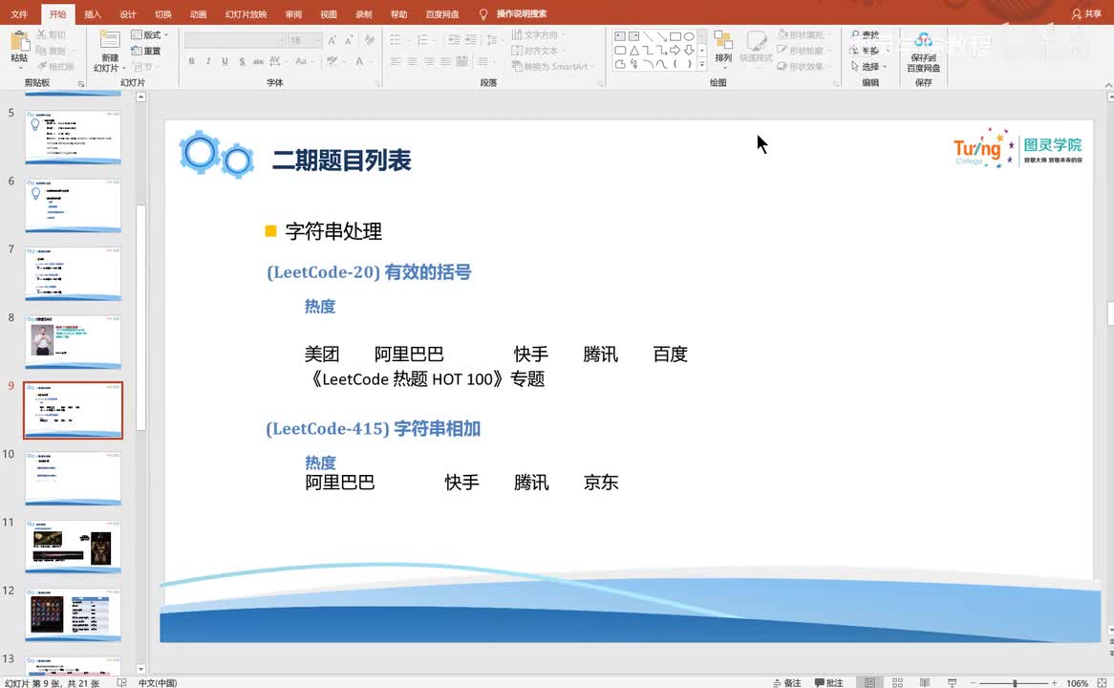Open New Slide dropdown arrow

(123, 68)
